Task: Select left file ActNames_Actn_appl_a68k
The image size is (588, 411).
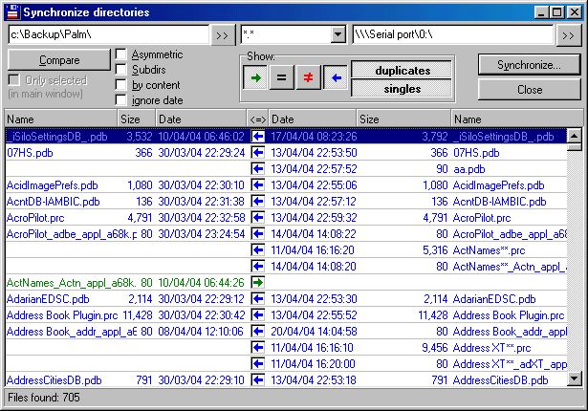Action: 72,282
